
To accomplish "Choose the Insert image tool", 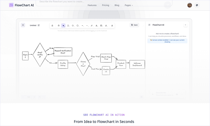I will click(x=101, y=26).
